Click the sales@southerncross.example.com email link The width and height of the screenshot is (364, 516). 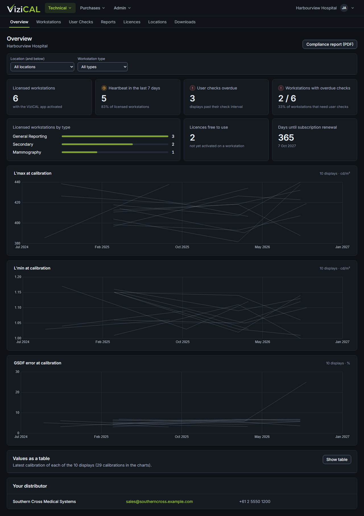159,502
